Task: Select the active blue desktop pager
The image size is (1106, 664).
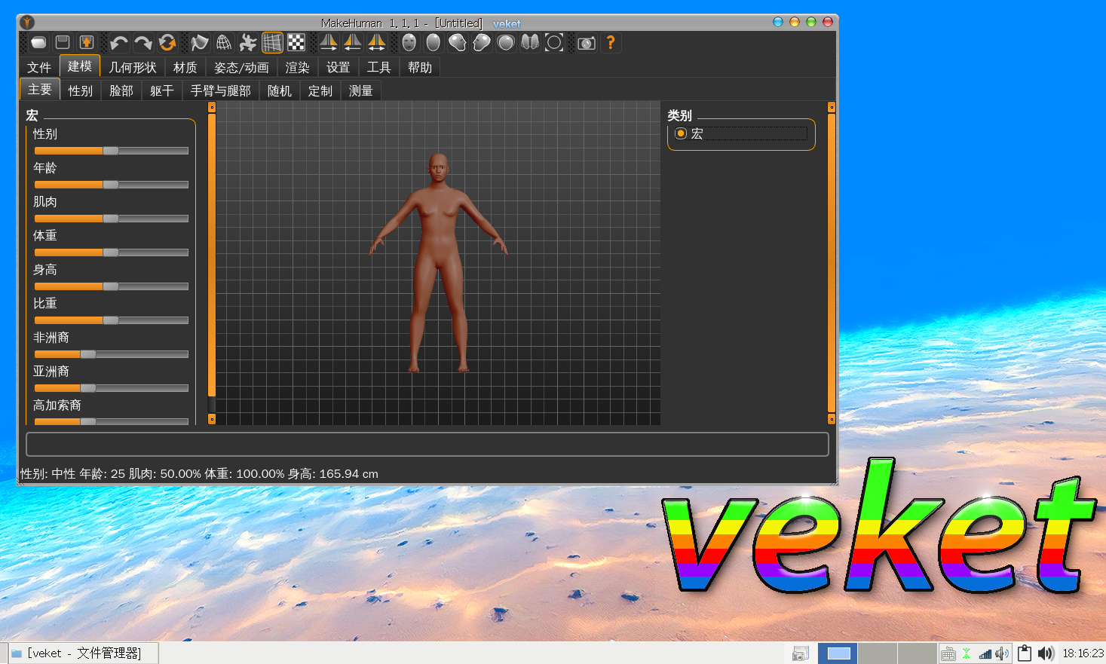Action: pos(838,653)
